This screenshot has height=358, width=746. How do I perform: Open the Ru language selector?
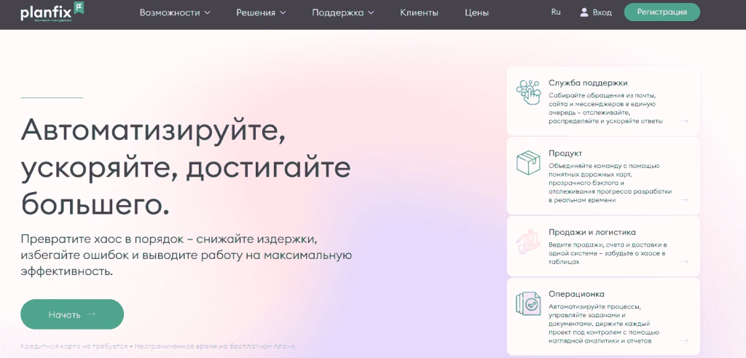(x=556, y=12)
